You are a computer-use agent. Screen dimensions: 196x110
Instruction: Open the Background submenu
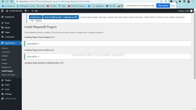tap(6, 67)
